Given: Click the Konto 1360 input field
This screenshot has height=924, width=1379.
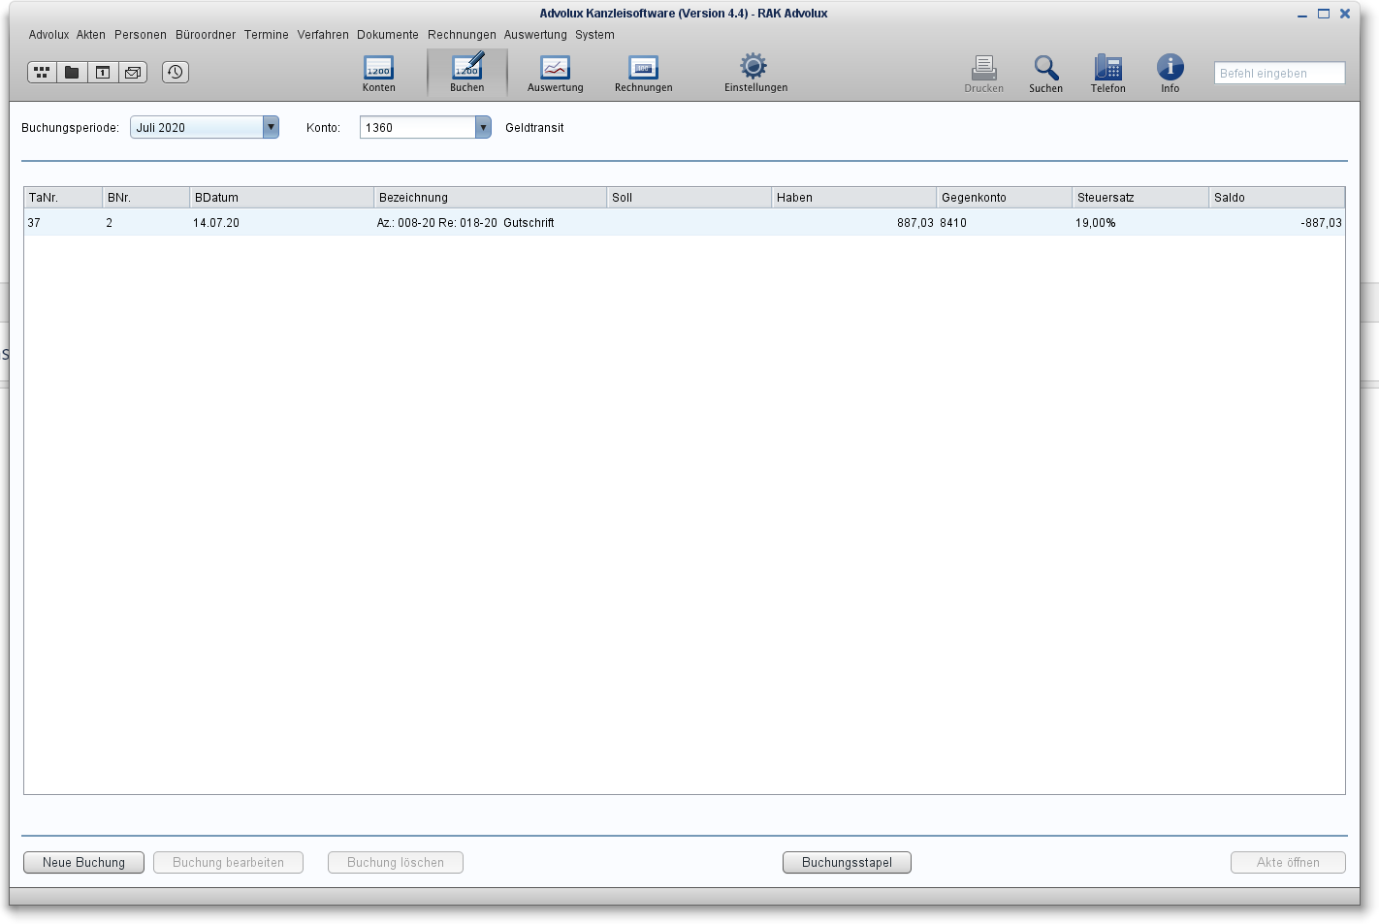Looking at the screenshot, I should point(418,127).
